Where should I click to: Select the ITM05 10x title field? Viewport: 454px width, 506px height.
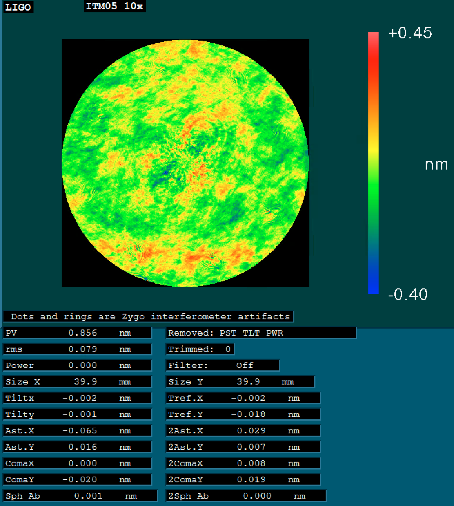click(114, 7)
